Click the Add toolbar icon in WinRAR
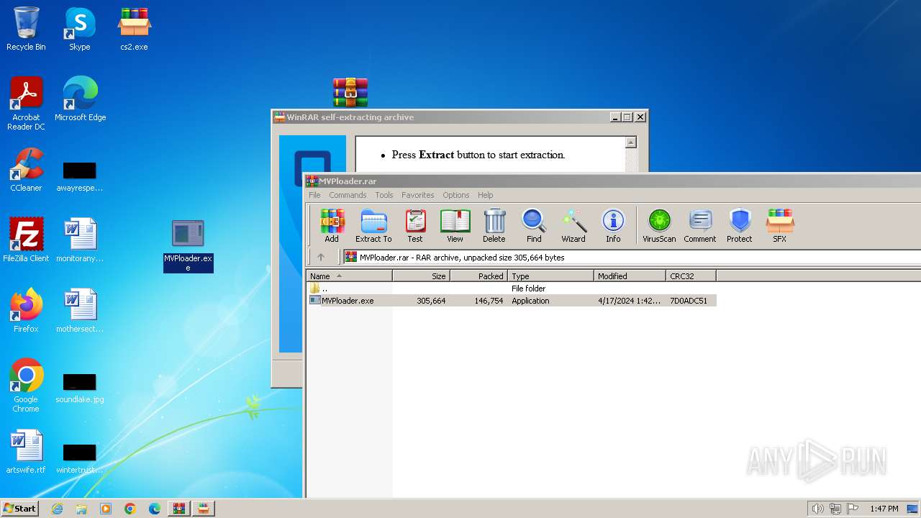 click(332, 226)
